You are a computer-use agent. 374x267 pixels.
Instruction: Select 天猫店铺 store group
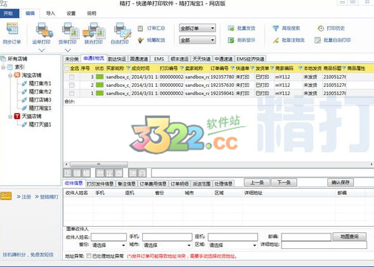(x=29, y=116)
